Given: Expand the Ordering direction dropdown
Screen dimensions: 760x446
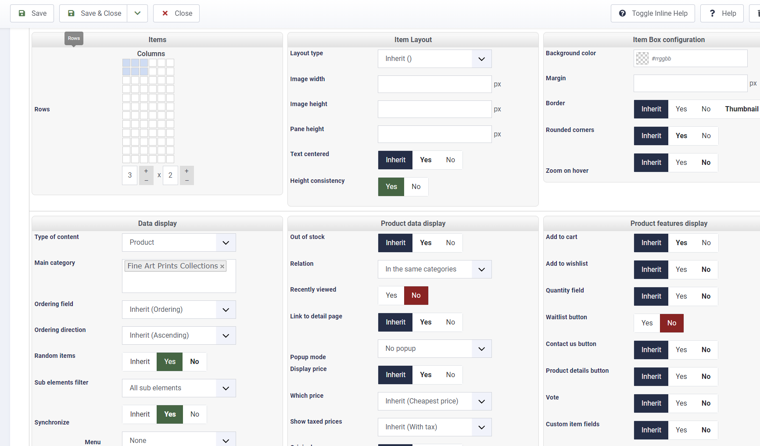Looking at the screenshot, I should [179, 335].
